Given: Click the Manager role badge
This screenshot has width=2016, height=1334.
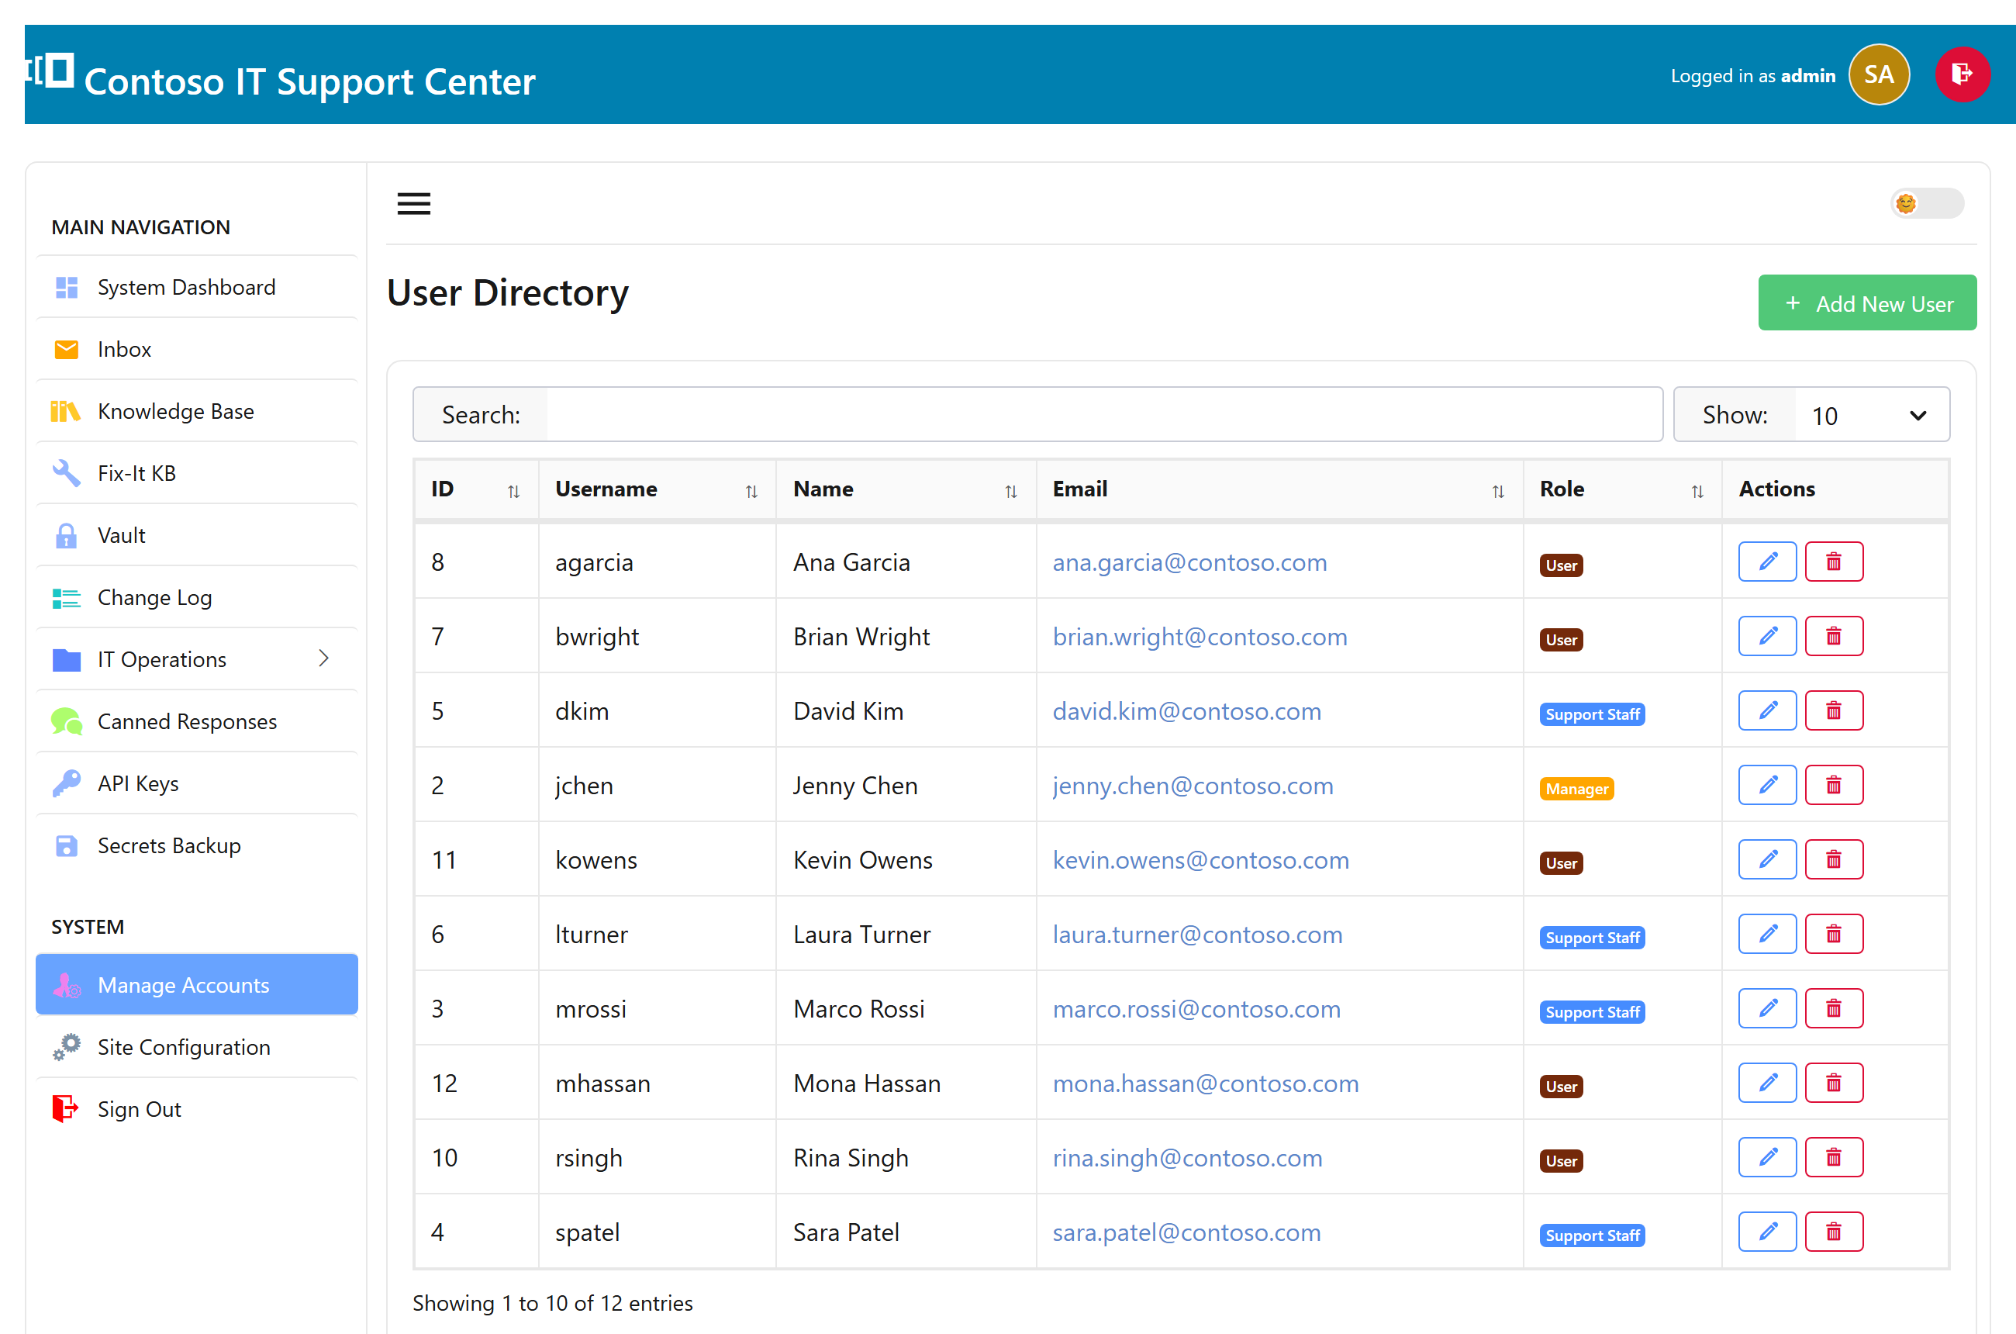Looking at the screenshot, I should pyautogui.click(x=1576, y=789).
